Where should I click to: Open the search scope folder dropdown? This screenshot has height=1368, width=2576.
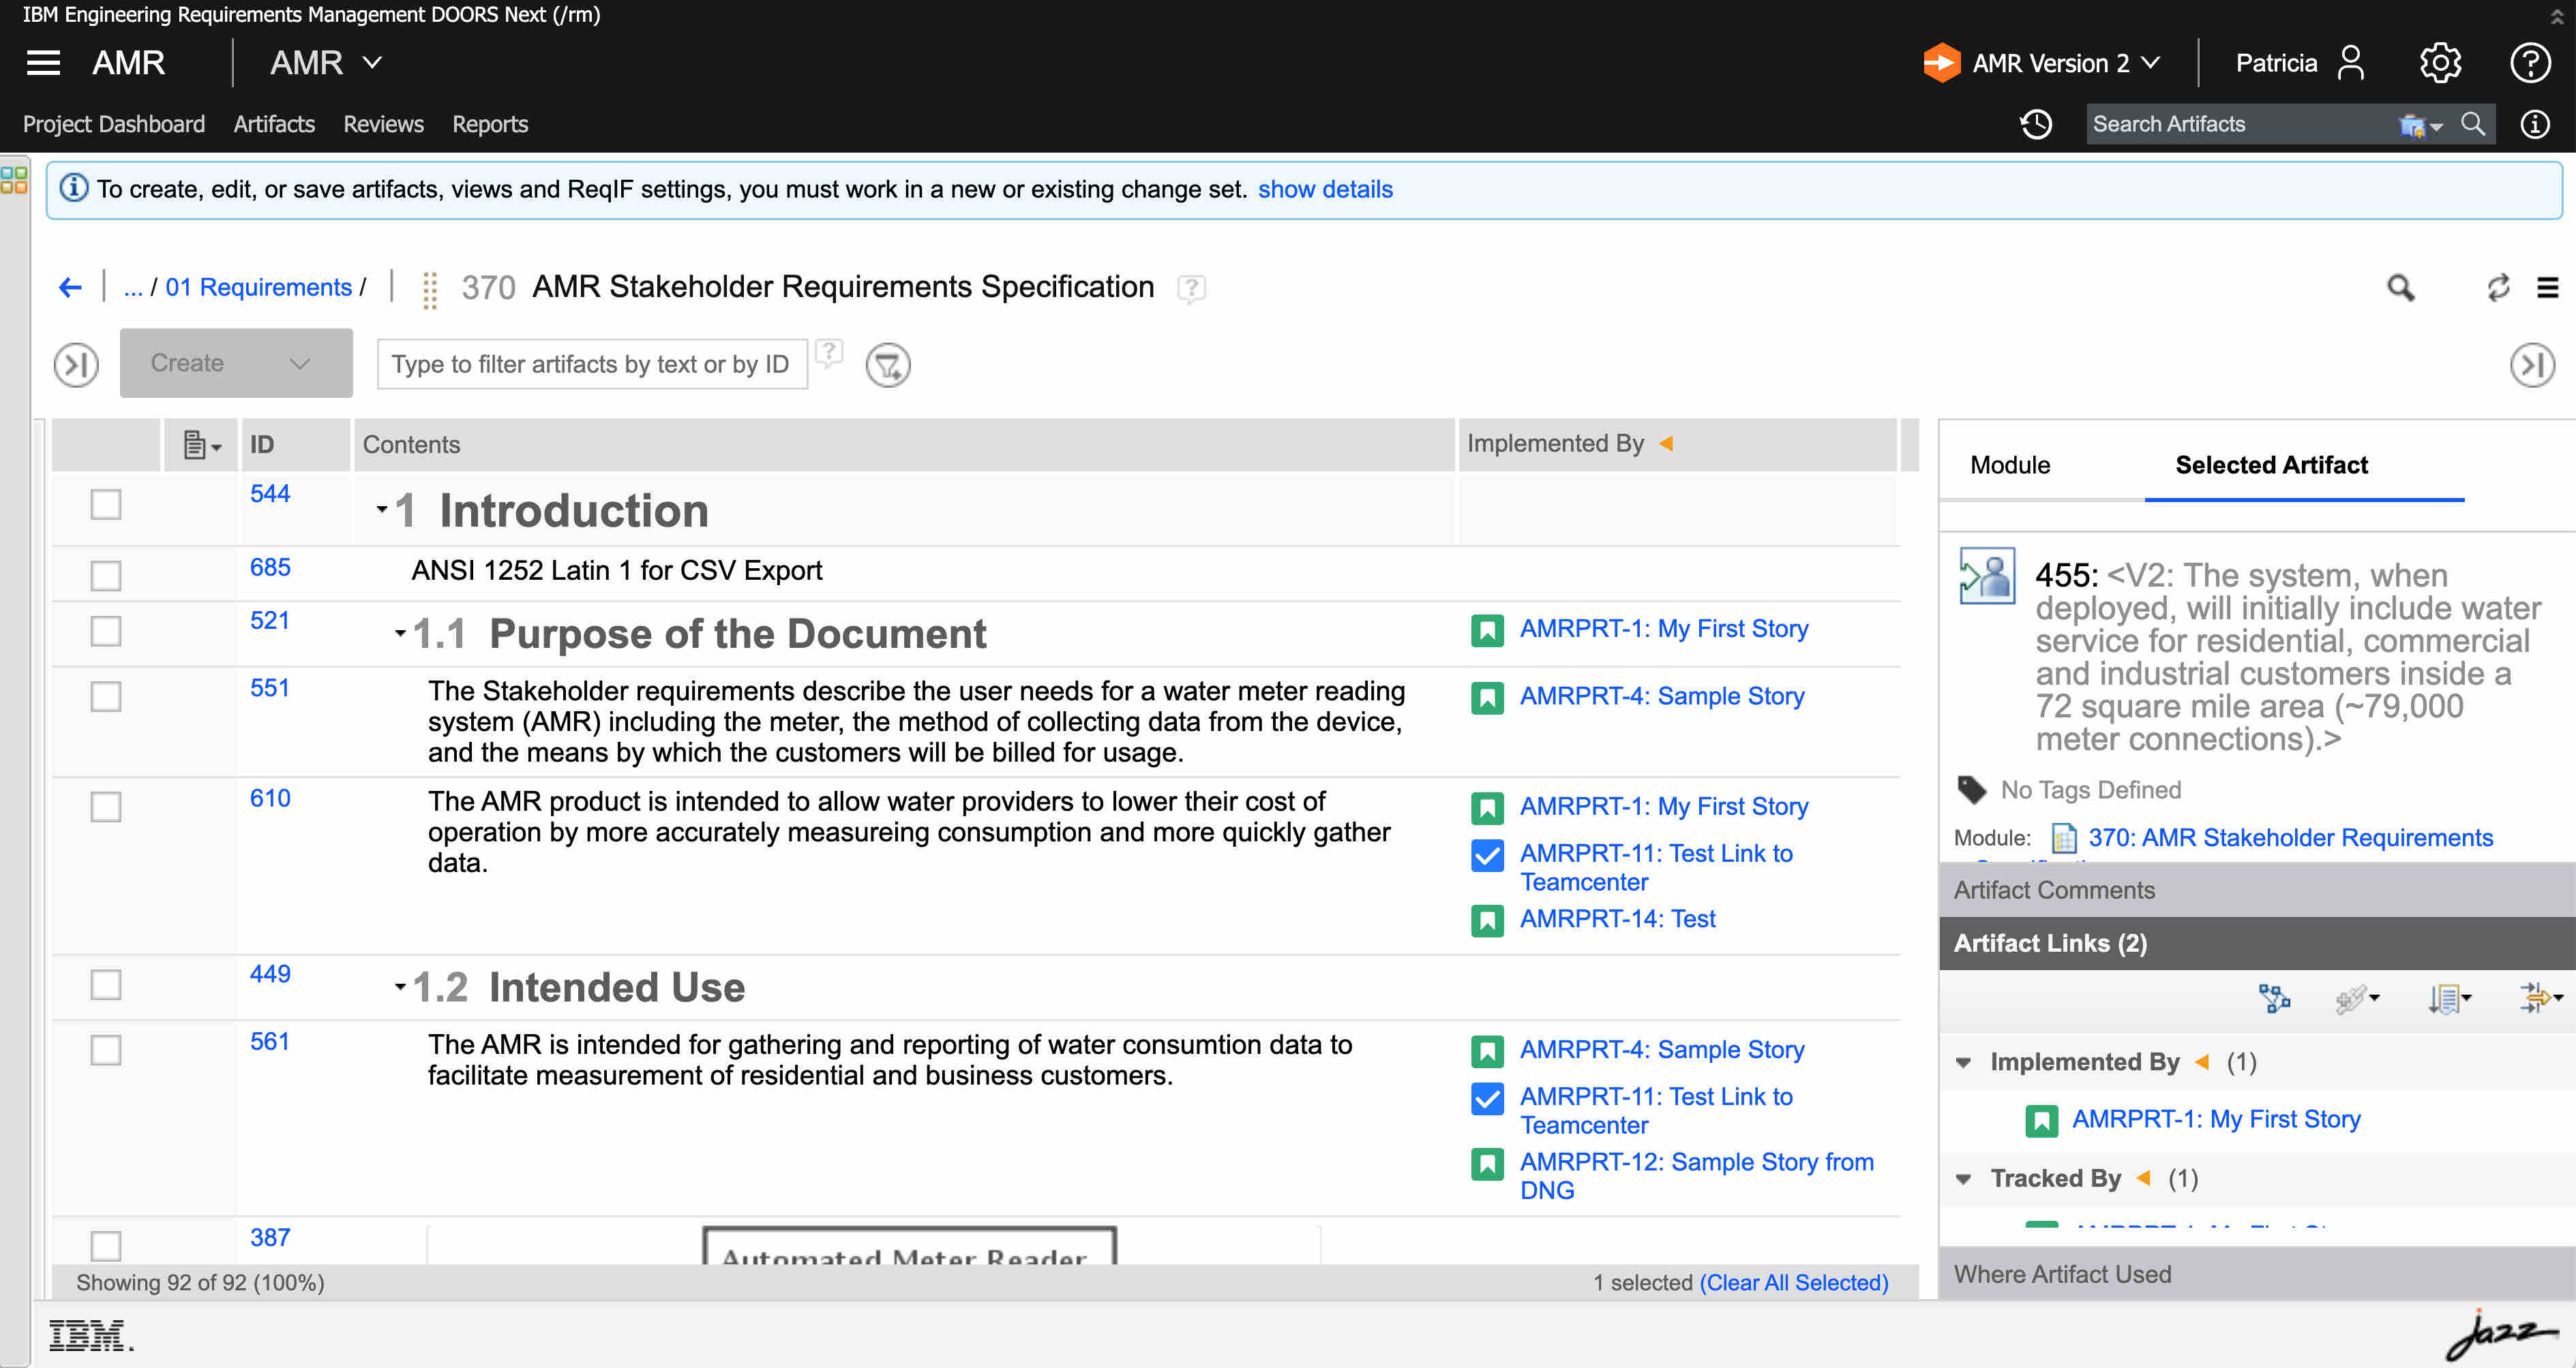[2420, 125]
